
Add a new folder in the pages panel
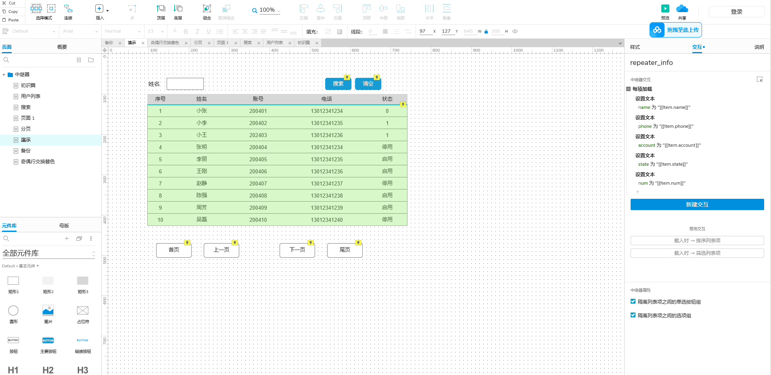click(91, 60)
